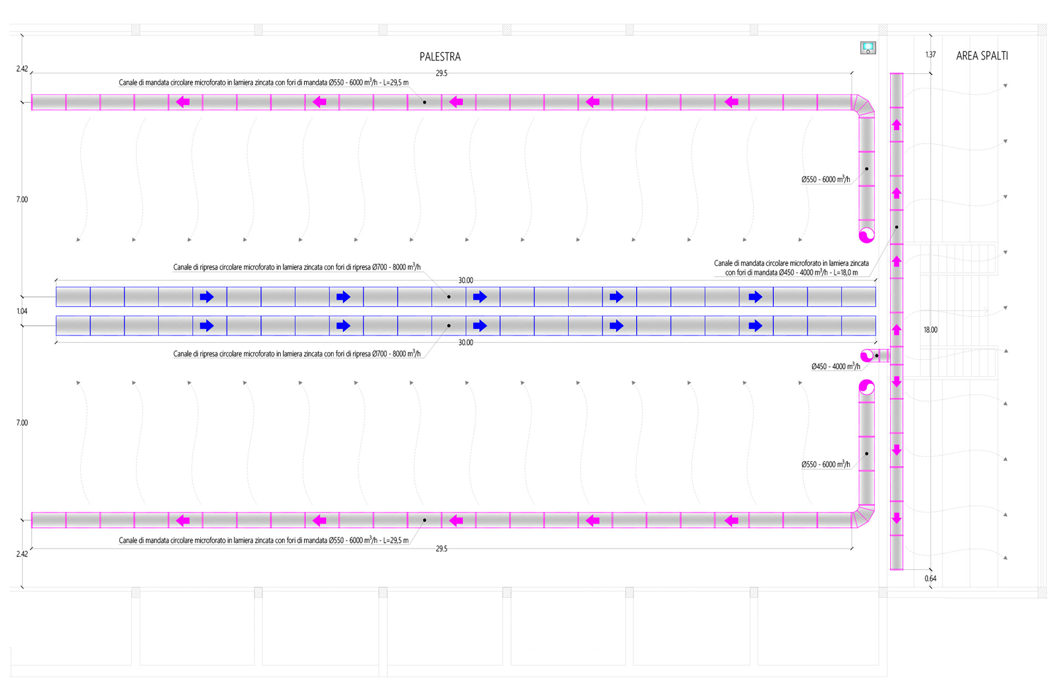Click top supply duct annotation Ø550 L=29,5 m
This screenshot has height=691, width=1063.
[264, 82]
